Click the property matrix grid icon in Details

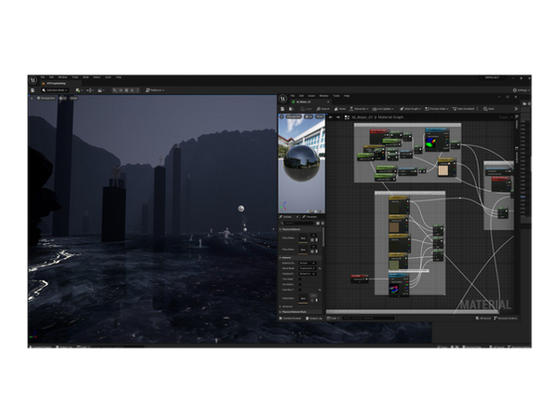point(318,224)
